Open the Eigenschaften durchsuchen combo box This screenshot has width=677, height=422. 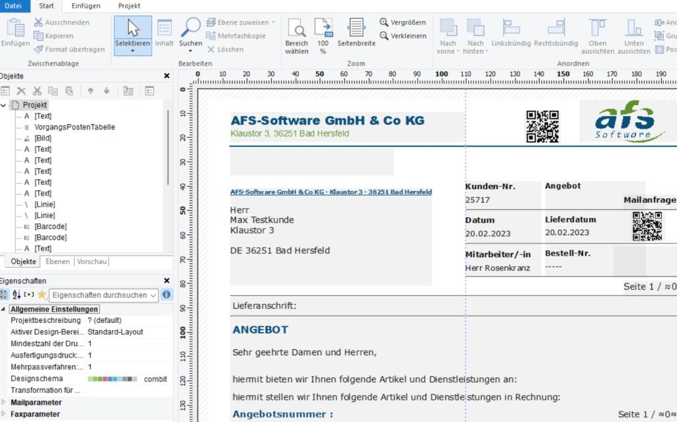coord(104,295)
